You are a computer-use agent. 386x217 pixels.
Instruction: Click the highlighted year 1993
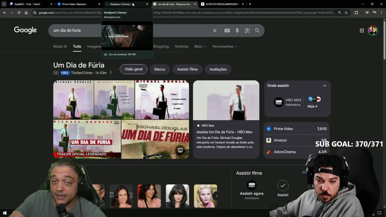pyautogui.click(x=65, y=73)
